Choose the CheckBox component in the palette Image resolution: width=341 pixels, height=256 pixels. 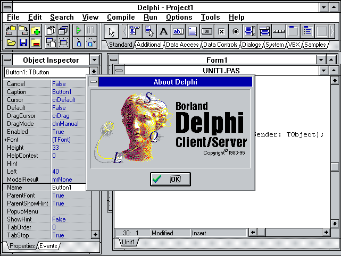click(221, 31)
